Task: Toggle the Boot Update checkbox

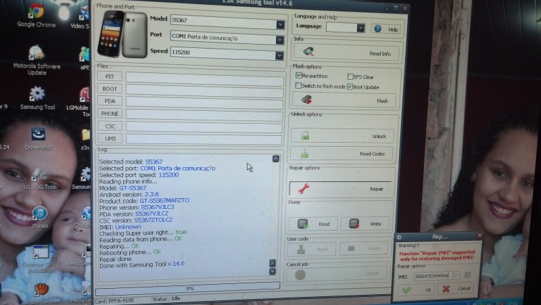Action: coord(350,87)
